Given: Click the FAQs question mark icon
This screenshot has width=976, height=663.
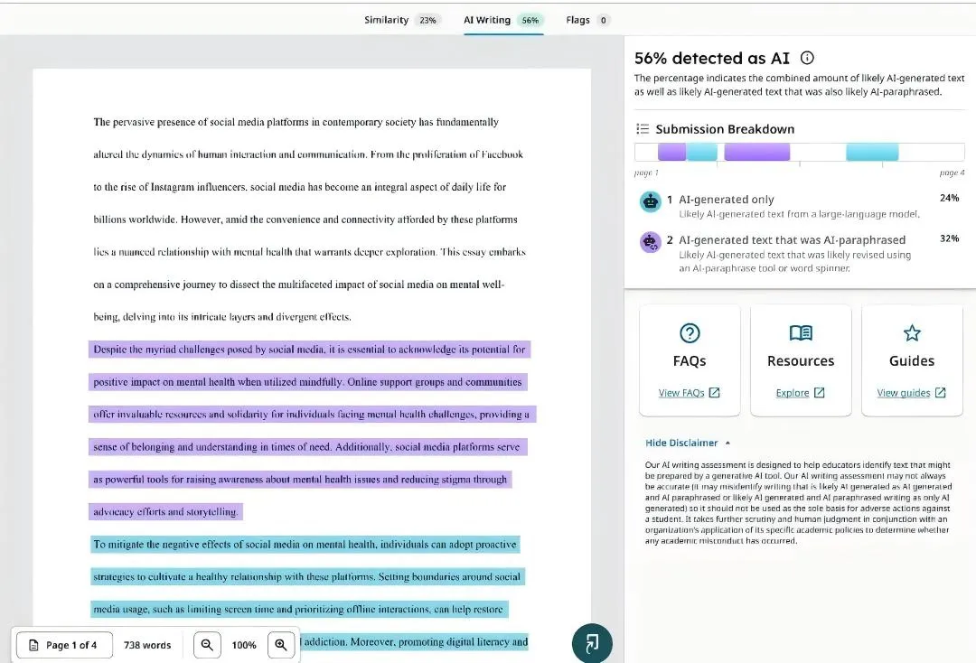Looking at the screenshot, I should 690,333.
